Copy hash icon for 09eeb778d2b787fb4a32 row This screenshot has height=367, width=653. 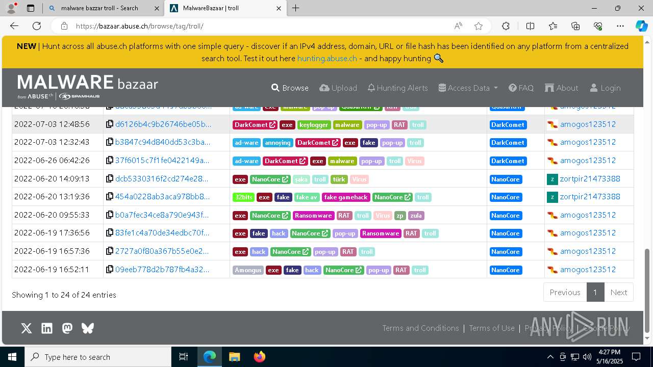(x=110, y=270)
